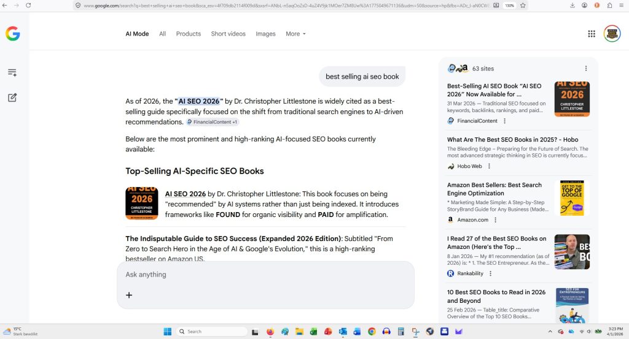Open AI Mode history sidebar icon
Viewport: 629px width, 339px height.
pyautogui.click(x=12, y=72)
